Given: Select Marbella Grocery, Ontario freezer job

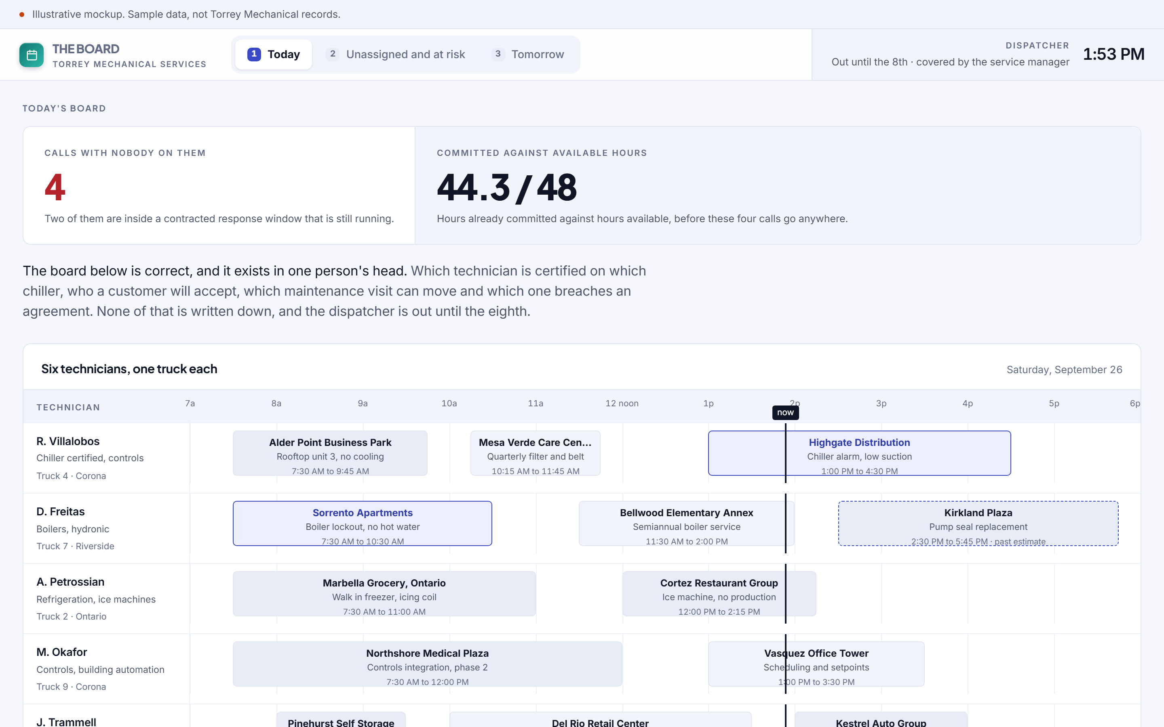Looking at the screenshot, I should (384, 593).
